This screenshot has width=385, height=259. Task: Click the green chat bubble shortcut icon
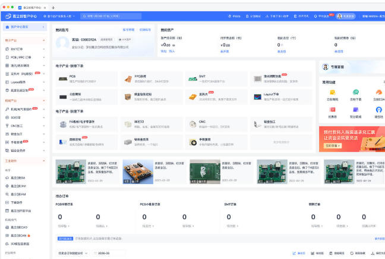(x=355, y=92)
